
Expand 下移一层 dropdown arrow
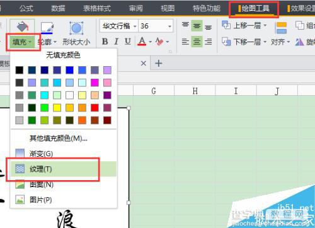click(x=265, y=42)
